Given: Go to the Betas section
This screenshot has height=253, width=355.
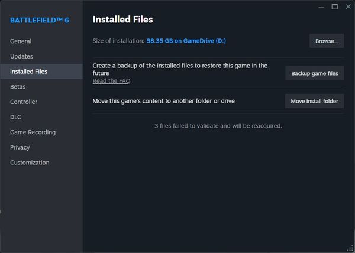Looking at the screenshot, I should pos(18,87).
